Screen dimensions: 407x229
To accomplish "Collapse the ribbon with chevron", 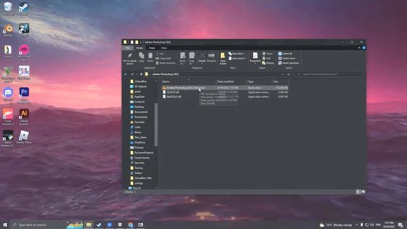I will pos(359,48).
